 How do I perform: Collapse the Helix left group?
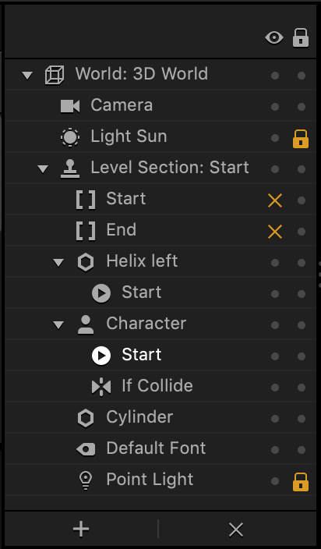point(58,263)
